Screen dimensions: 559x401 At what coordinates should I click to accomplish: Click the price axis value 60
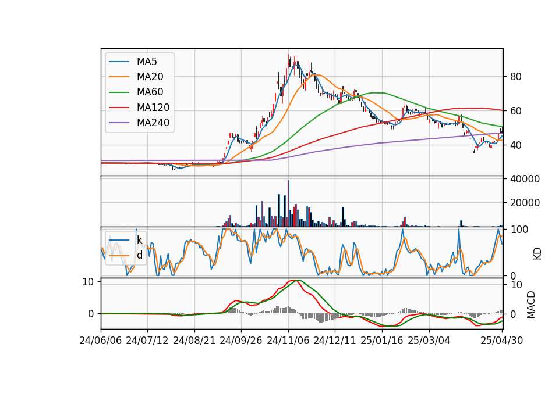(516, 111)
